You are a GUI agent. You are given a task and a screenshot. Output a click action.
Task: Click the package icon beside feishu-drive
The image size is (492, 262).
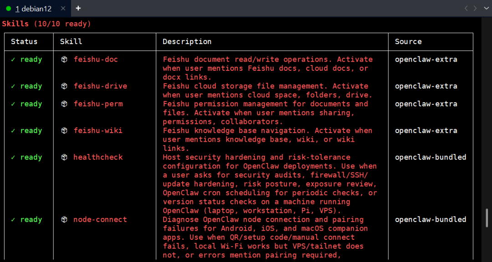[64, 86]
